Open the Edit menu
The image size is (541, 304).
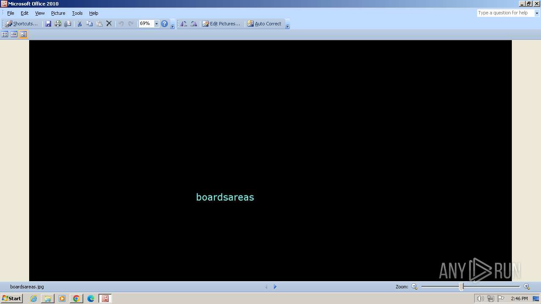(25, 13)
